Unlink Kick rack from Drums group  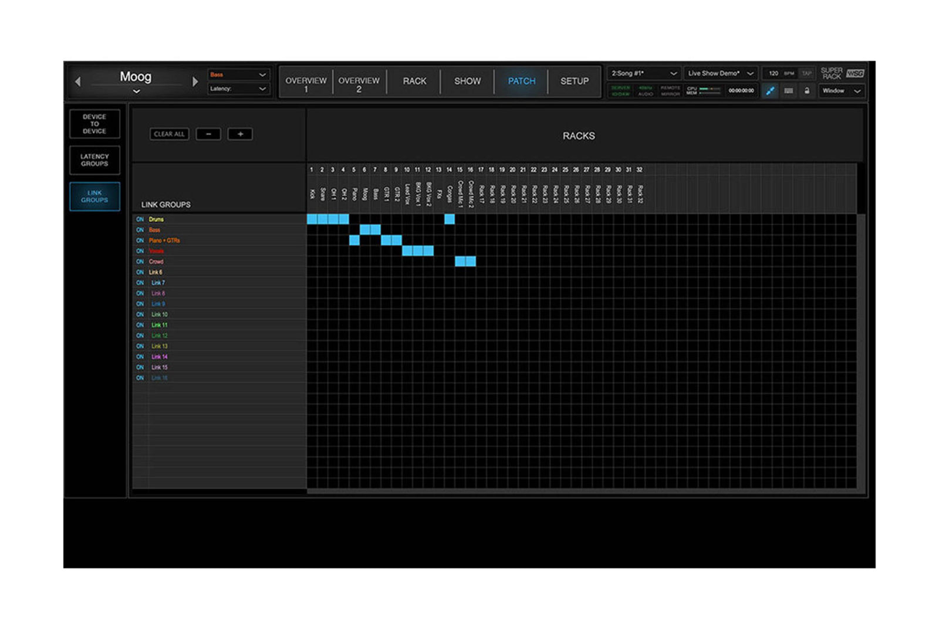[x=312, y=219]
